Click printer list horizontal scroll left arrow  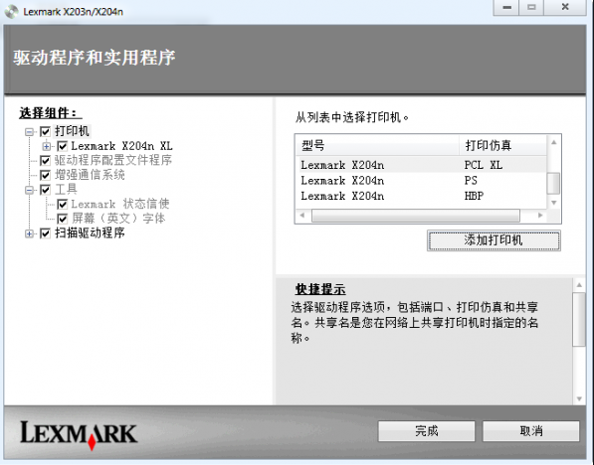click(302, 216)
